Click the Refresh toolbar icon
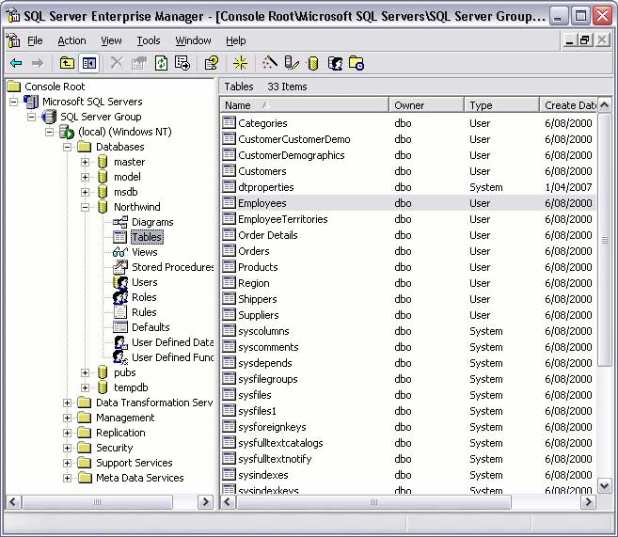618x537 pixels. point(162,63)
